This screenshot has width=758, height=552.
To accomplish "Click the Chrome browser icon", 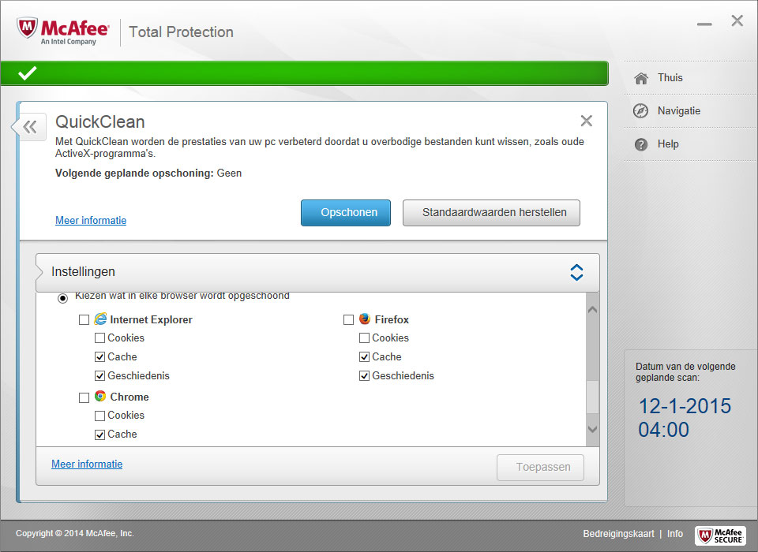I will pos(100,396).
